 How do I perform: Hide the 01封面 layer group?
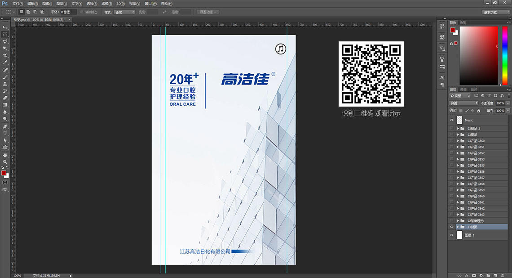point(452,227)
